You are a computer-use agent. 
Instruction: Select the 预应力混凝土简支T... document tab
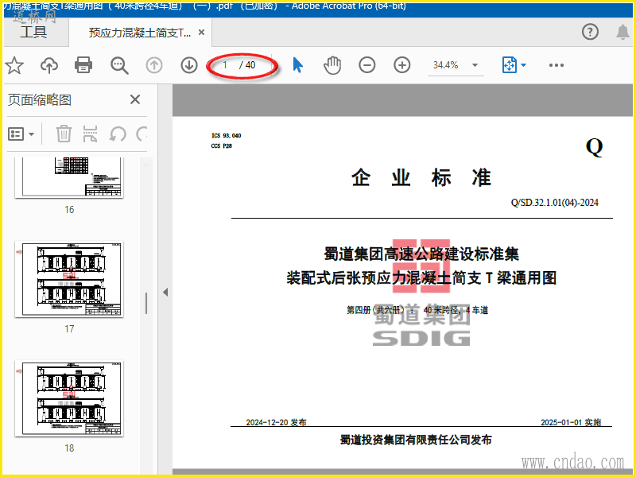coord(140,33)
